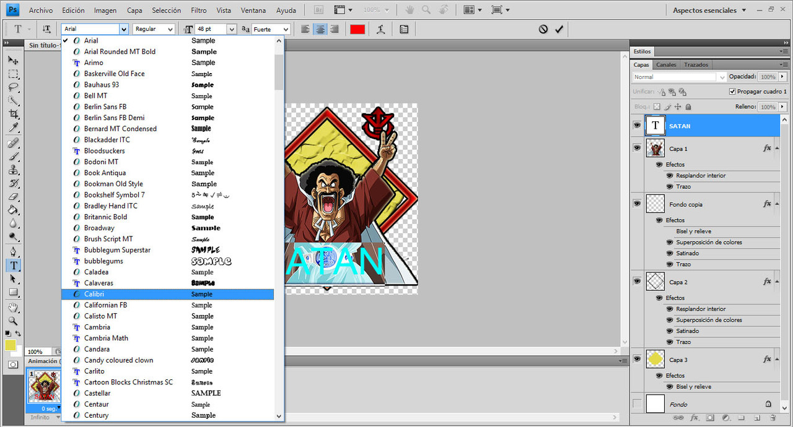Screen dimensions: 793x427
Task: Toggle Propagar cuadro 1 checkbox
Action: click(x=732, y=92)
